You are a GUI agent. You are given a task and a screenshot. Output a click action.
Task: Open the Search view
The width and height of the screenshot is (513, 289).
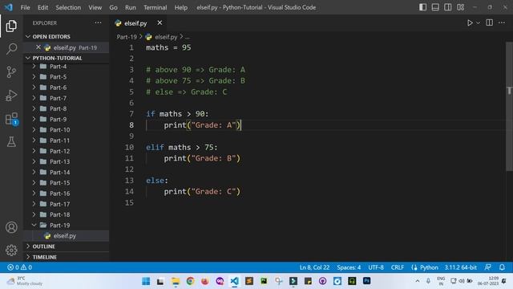pos(11,49)
